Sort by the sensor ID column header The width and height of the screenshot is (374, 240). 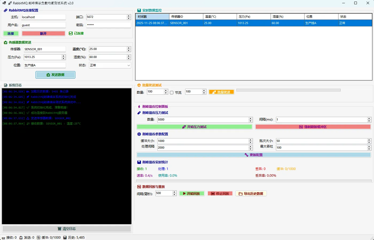click(186, 17)
